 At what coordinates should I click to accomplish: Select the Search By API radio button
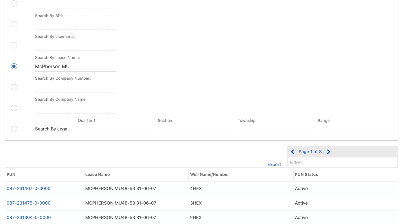pyautogui.click(x=14, y=24)
